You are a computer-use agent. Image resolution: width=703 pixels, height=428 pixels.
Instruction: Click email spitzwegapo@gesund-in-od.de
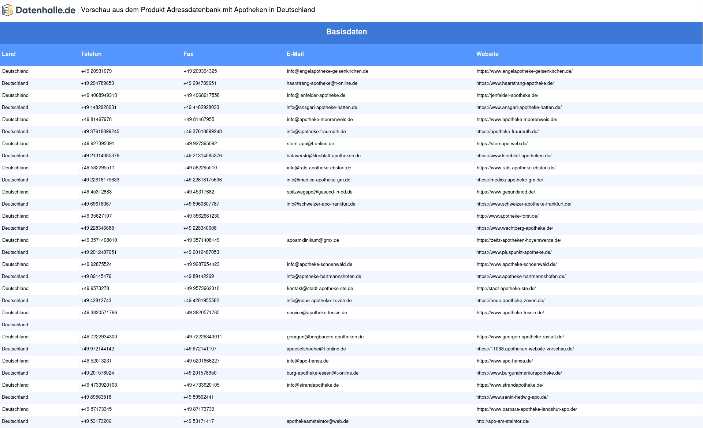click(x=320, y=192)
